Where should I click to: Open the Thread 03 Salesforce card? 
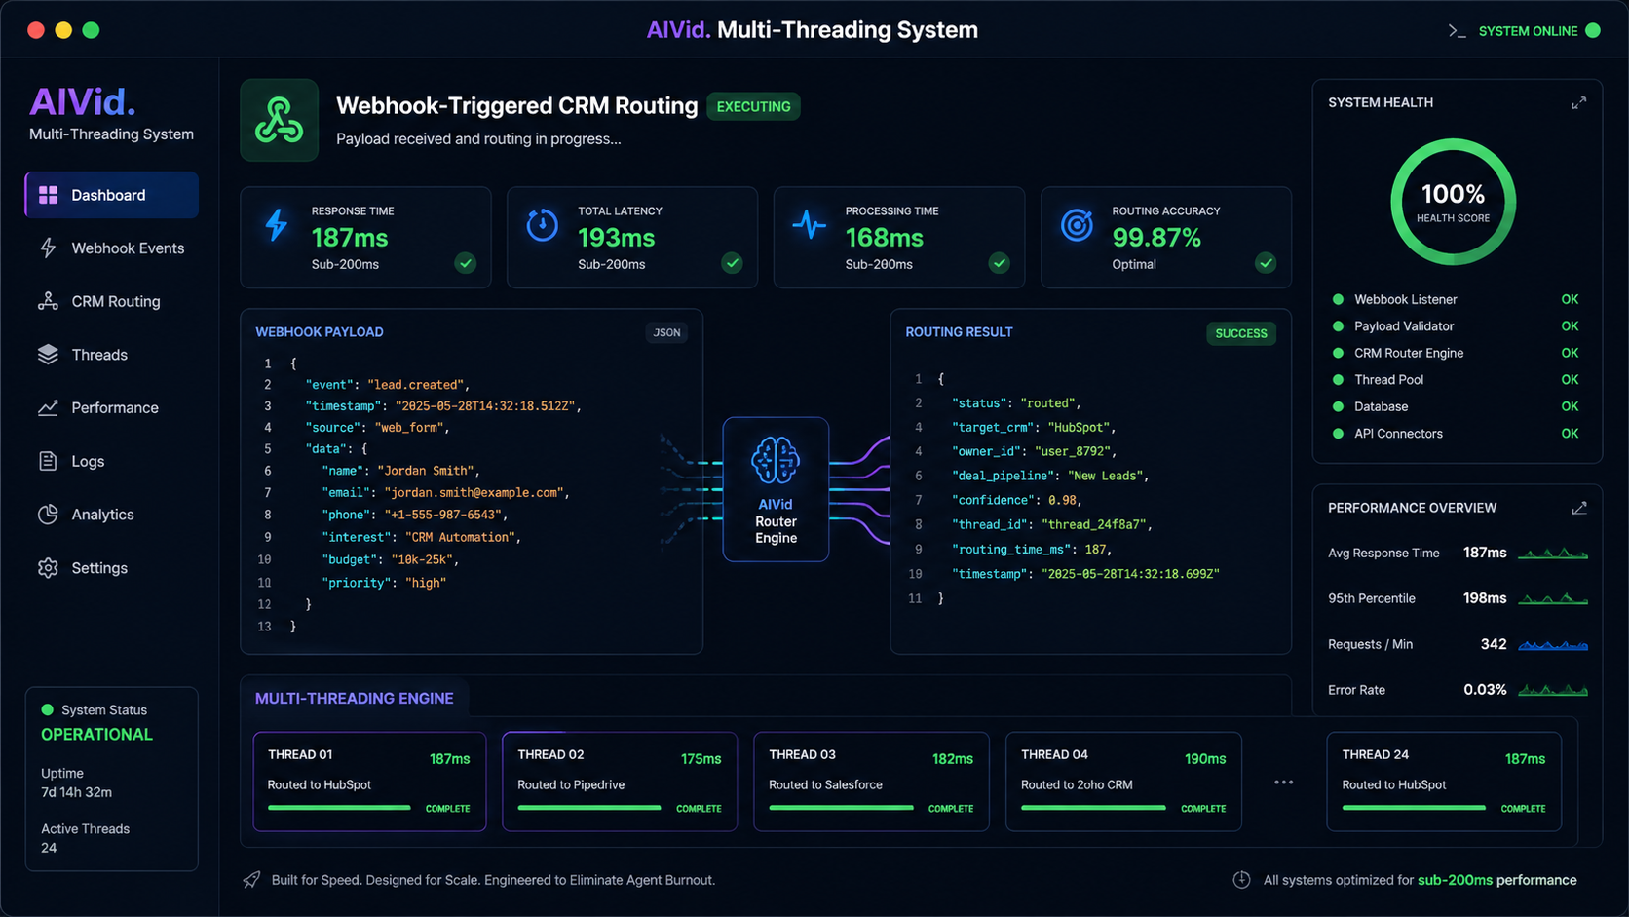point(871,782)
